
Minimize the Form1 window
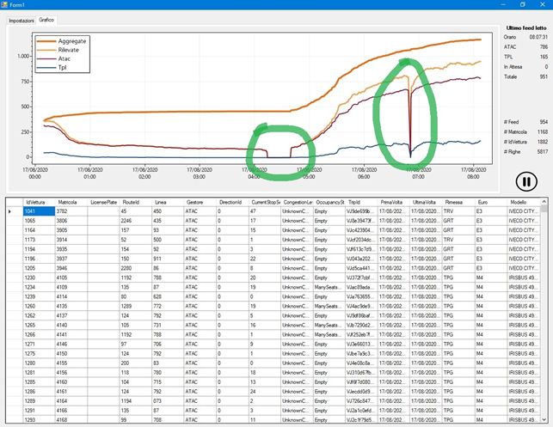pos(496,4)
